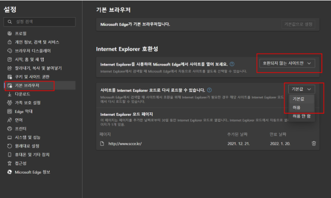This screenshot has height=198, width=331.
Task: Click the Edge bar icon
Action: (x=9, y=111)
